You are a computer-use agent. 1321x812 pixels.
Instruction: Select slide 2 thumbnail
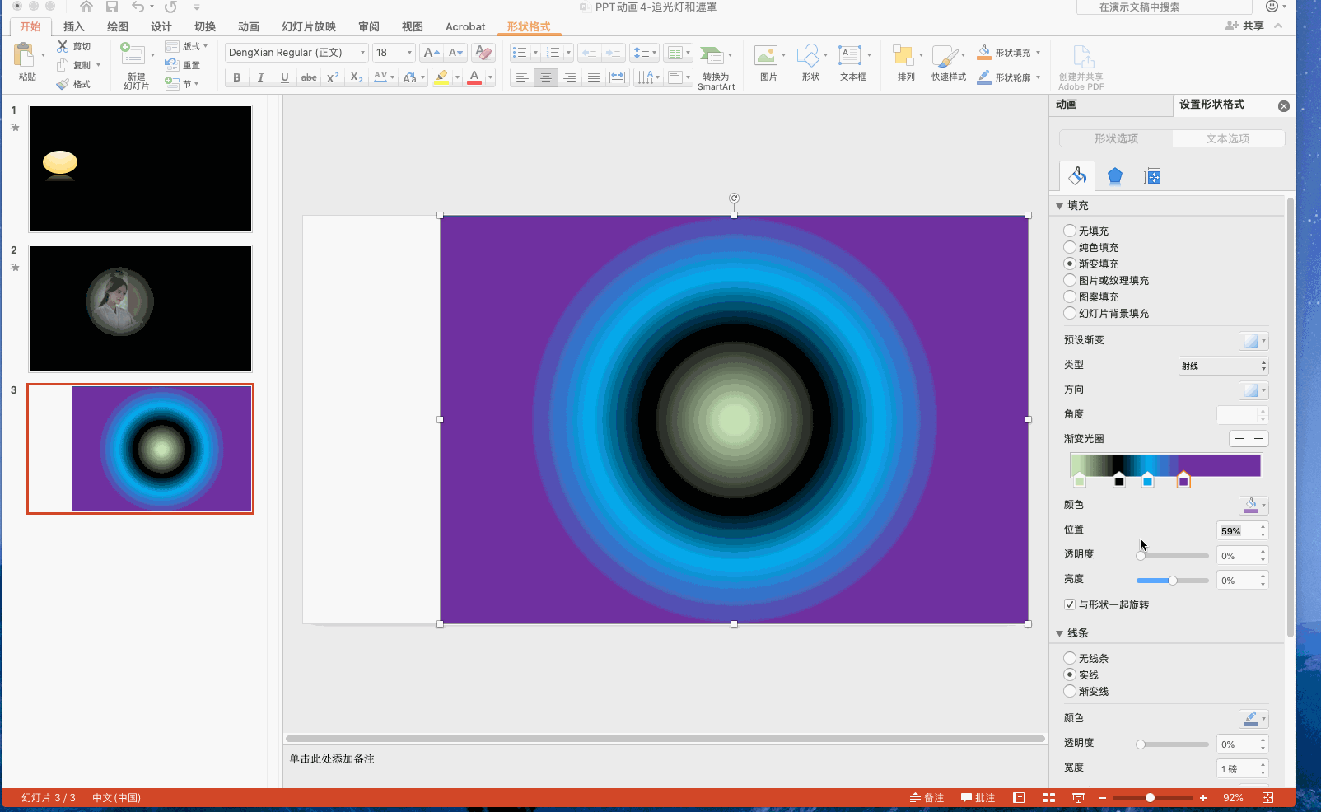click(x=140, y=309)
